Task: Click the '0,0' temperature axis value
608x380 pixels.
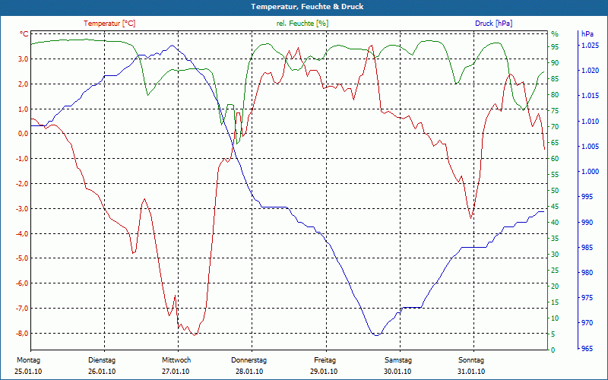Action: 24,134
